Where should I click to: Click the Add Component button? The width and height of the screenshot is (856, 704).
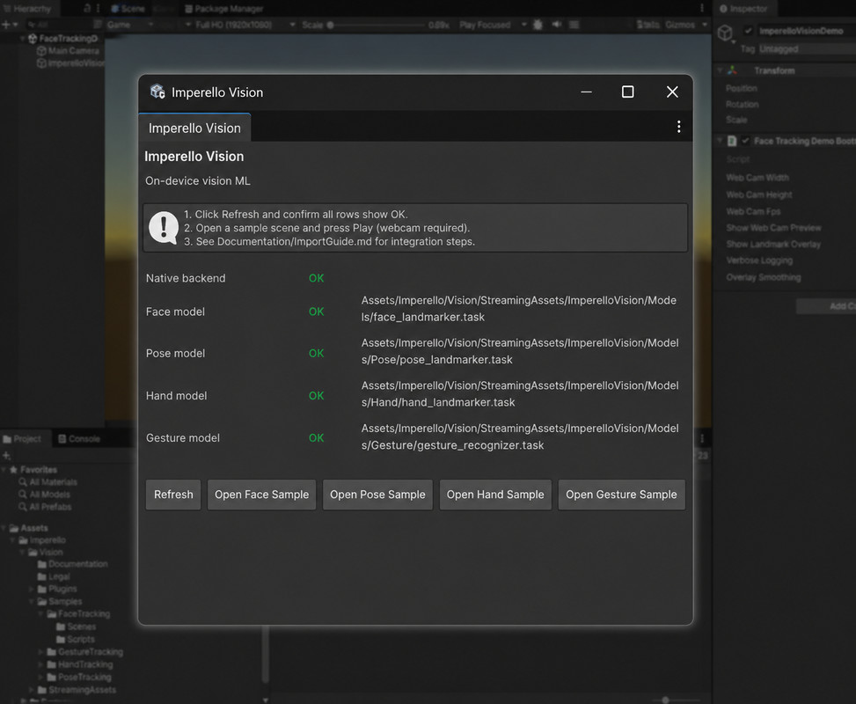pos(826,306)
